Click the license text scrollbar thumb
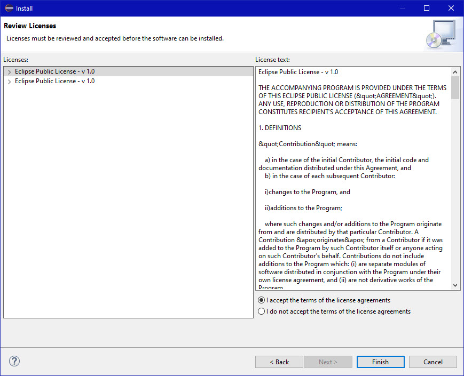Image resolution: width=464 pixels, height=376 pixels. point(455,88)
